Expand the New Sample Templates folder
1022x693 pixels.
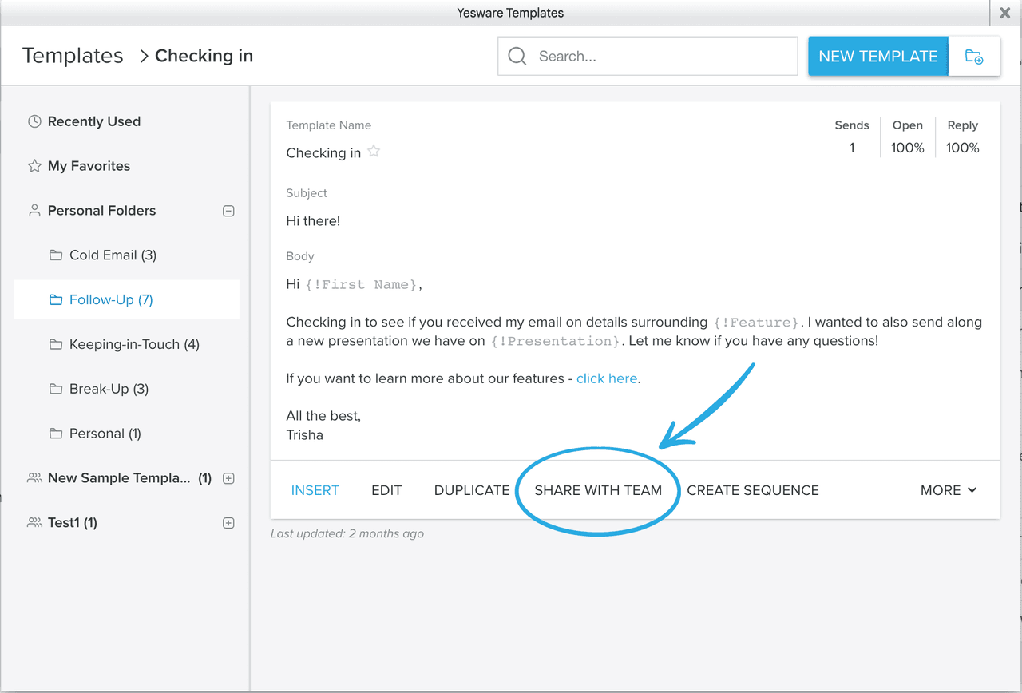pyautogui.click(x=228, y=477)
